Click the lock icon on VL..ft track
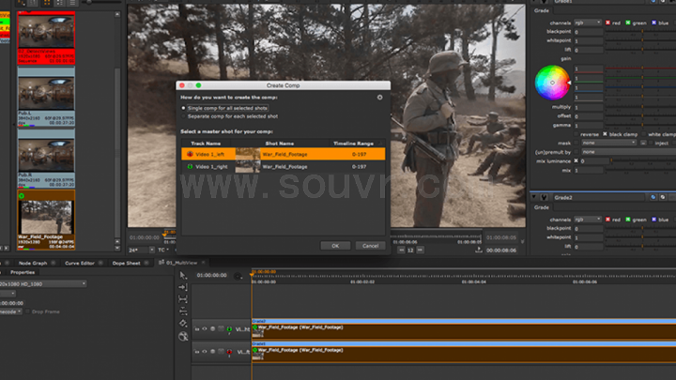This screenshot has height=380, width=676. click(x=197, y=352)
